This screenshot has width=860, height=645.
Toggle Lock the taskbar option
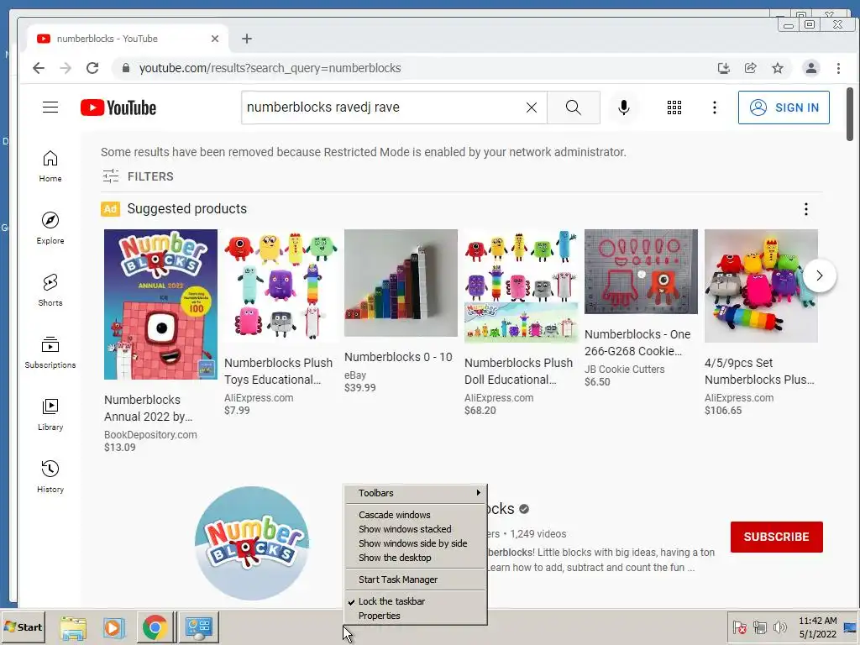[415, 601]
